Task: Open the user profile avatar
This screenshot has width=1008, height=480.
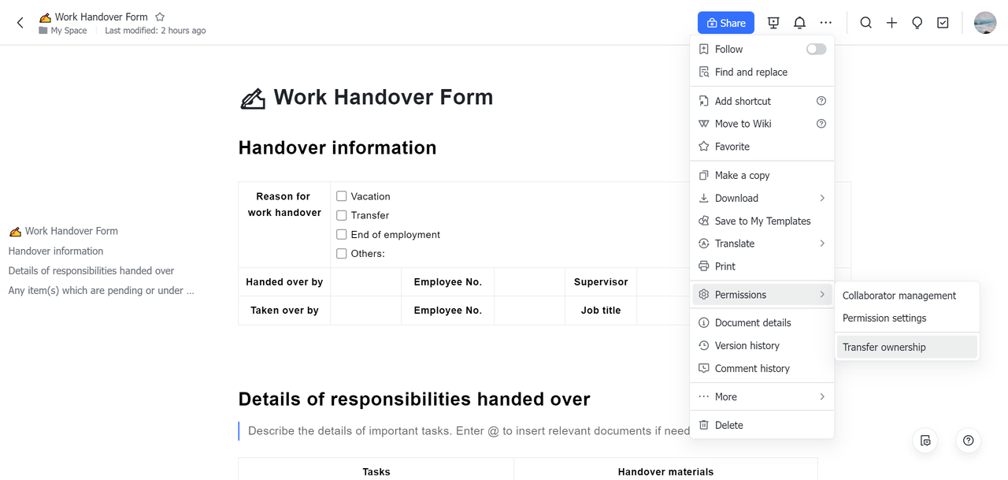Action: pos(984,23)
